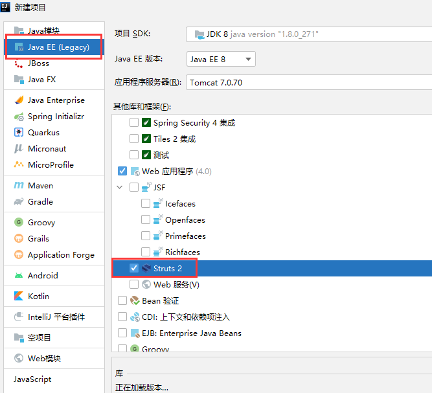Check the JSF framework checkbox
This screenshot has height=393, width=432.
[134, 187]
